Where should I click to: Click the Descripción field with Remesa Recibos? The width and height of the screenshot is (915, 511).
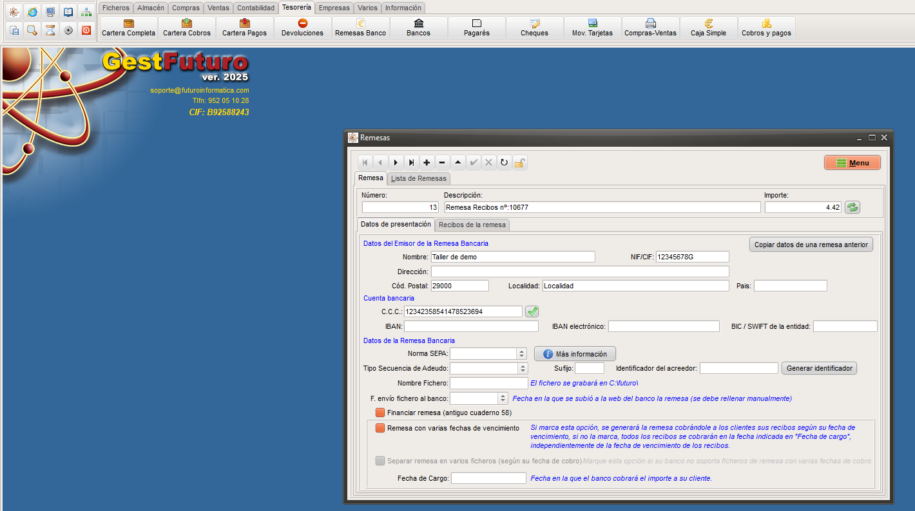pyautogui.click(x=602, y=207)
